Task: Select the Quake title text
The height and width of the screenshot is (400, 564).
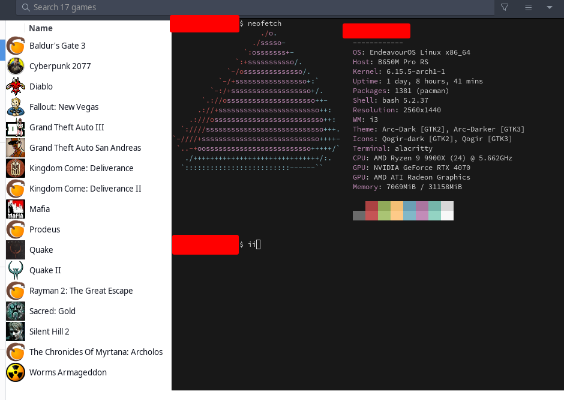Action: click(41, 250)
